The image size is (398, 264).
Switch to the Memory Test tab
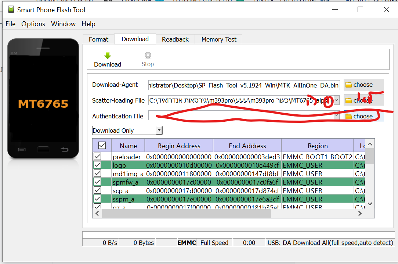[219, 39]
